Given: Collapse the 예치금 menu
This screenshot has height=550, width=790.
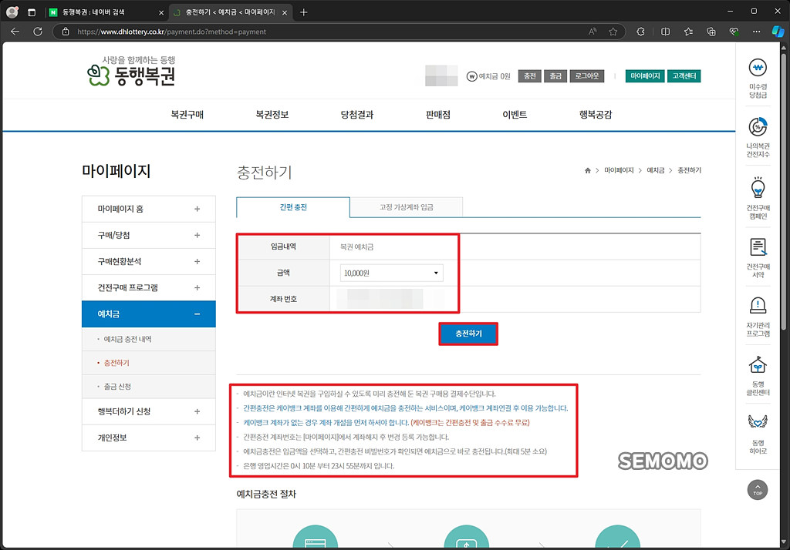Looking at the screenshot, I should [x=148, y=314].
